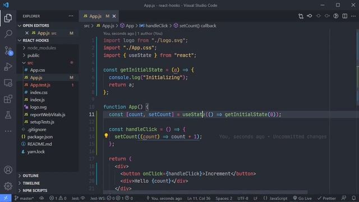
Task: Change language mode via JavaScript entry
Action: tap(275, 198)
